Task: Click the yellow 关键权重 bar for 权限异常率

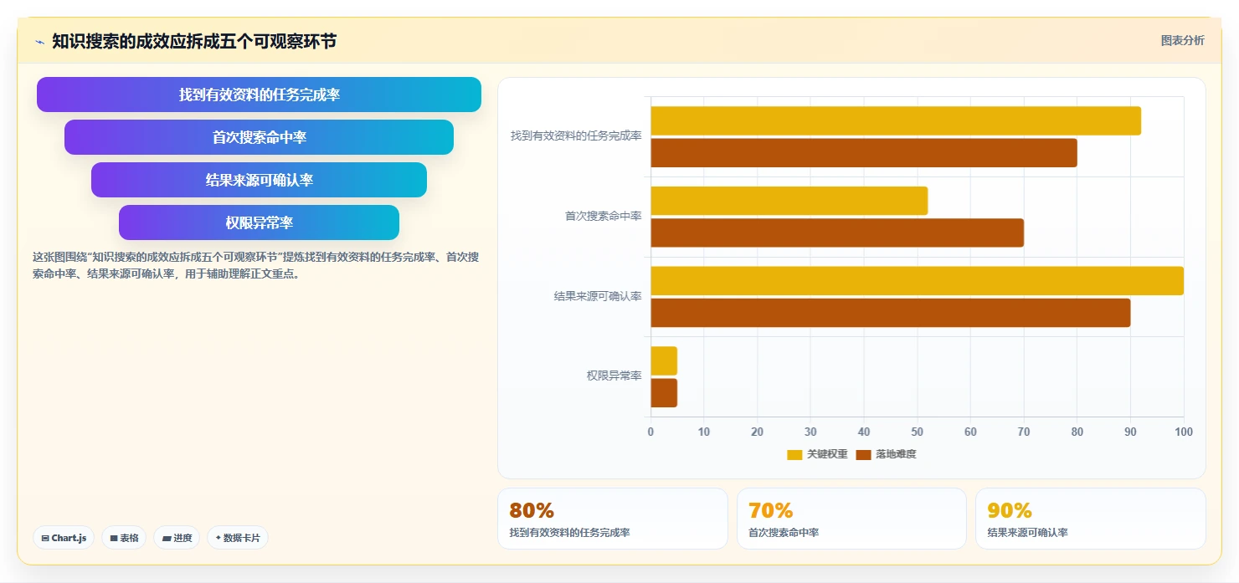Action: (664, 361)
